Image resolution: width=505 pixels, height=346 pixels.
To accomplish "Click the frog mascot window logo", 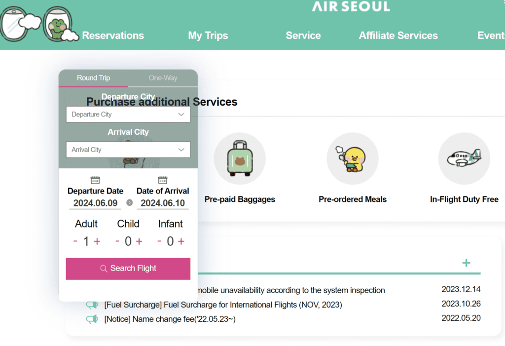I will tap(58, 25).
